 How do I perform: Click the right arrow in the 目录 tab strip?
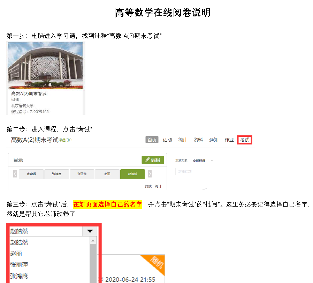150,173
